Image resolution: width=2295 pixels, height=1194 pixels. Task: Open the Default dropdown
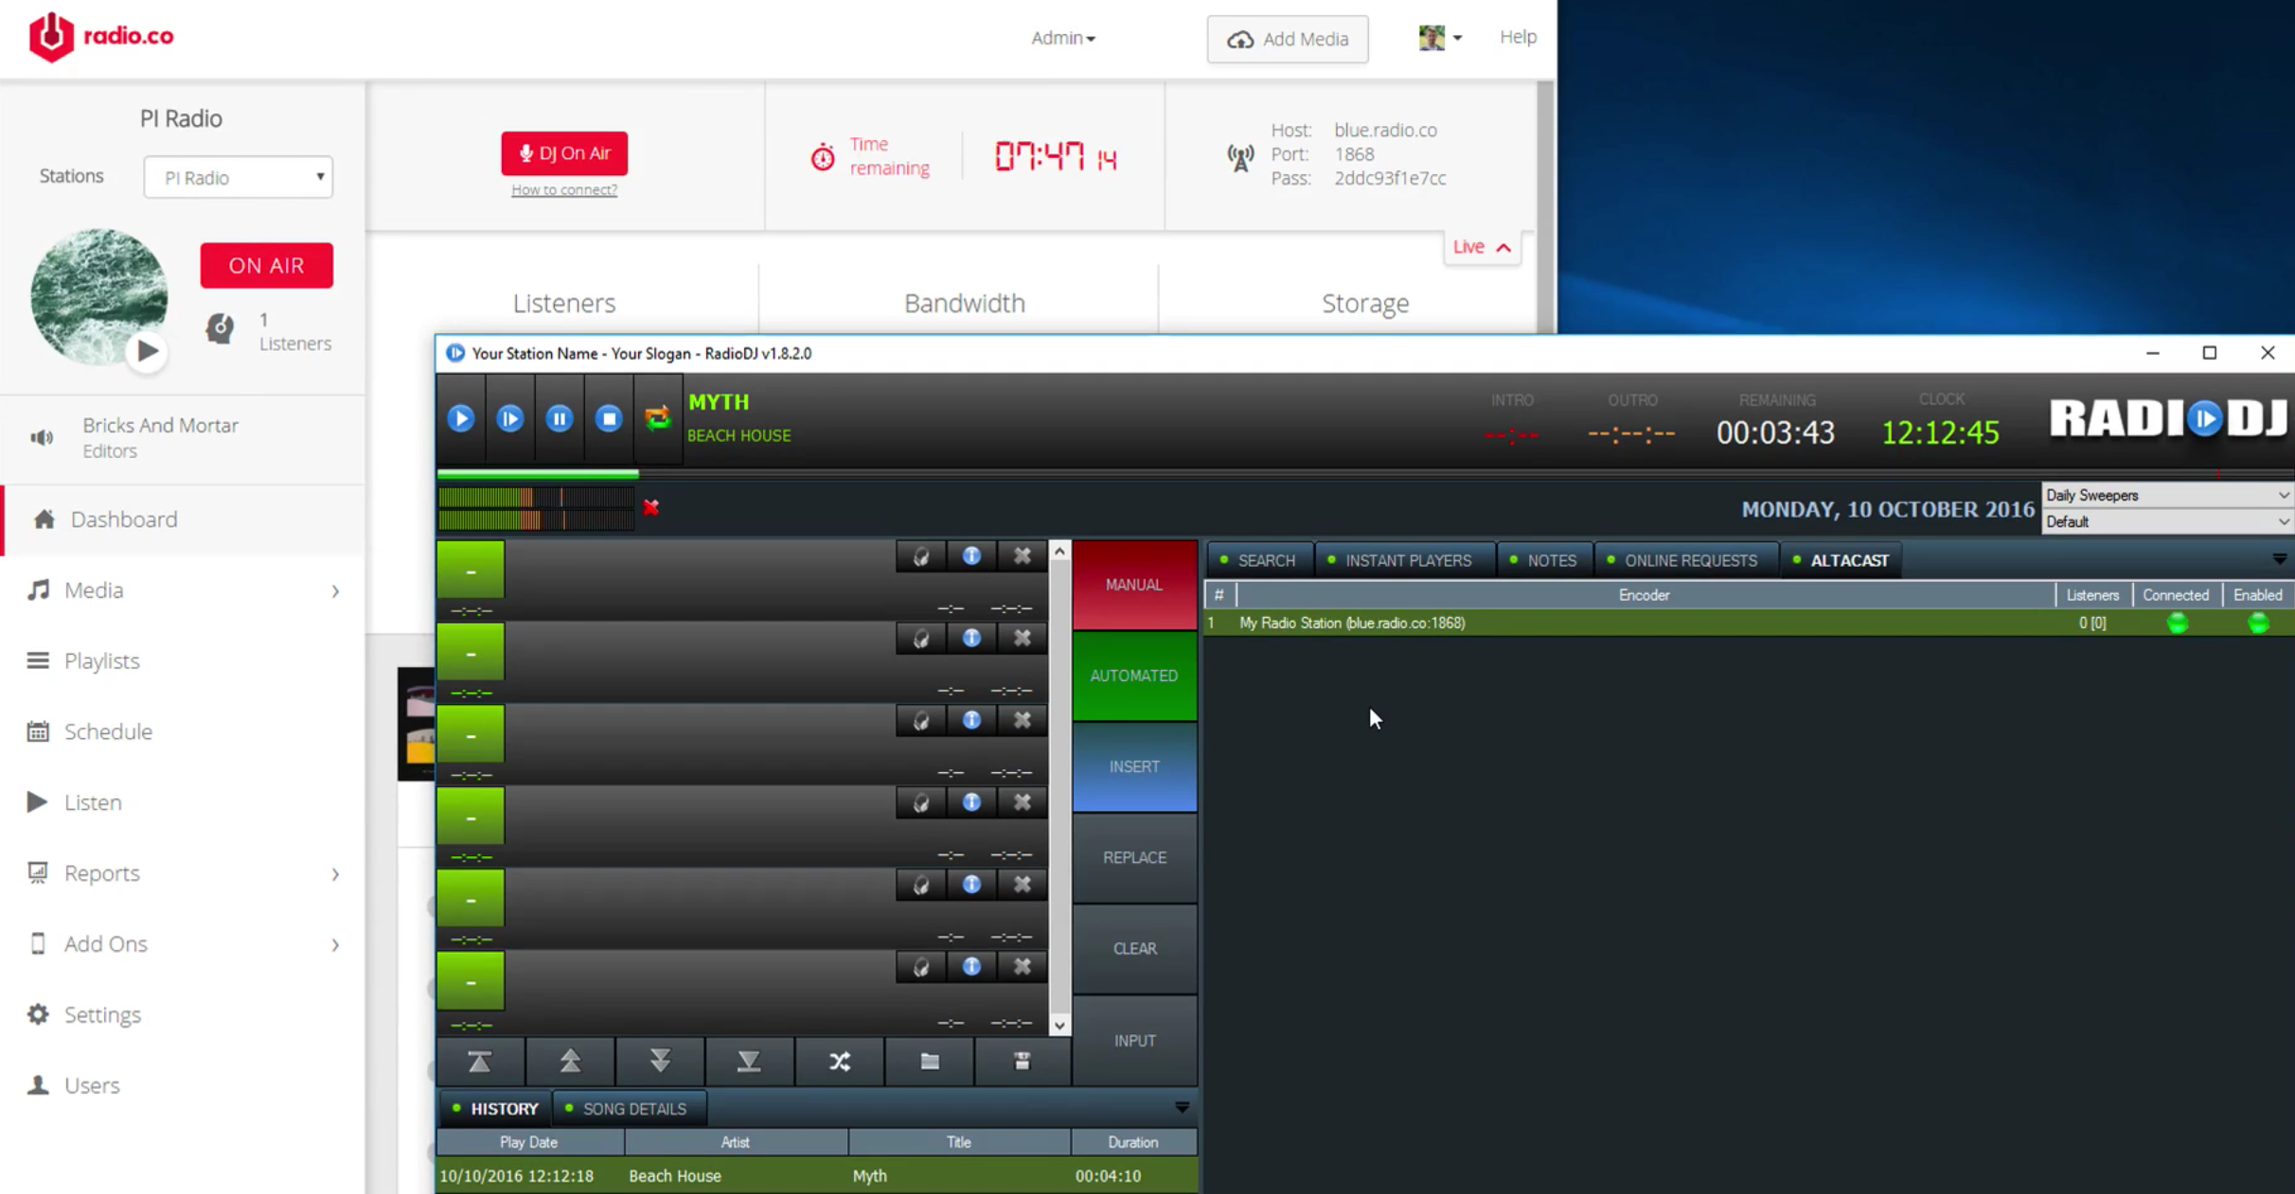pos(2167,521)
